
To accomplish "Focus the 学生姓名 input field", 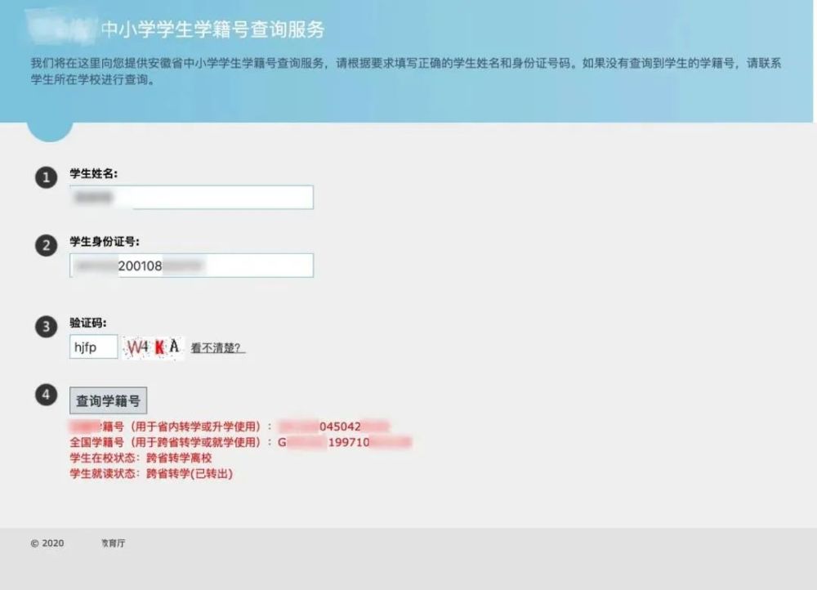I will pos(192,197).
